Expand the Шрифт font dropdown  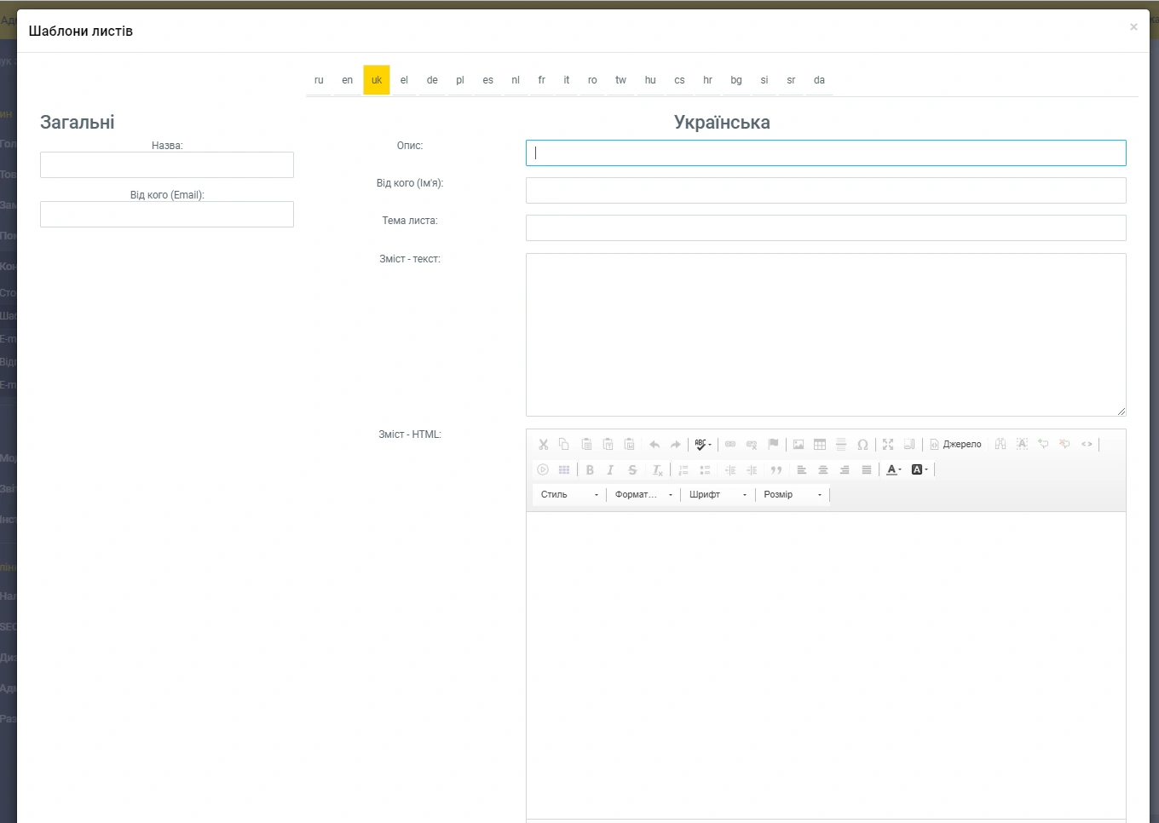(x=718, y=495)
